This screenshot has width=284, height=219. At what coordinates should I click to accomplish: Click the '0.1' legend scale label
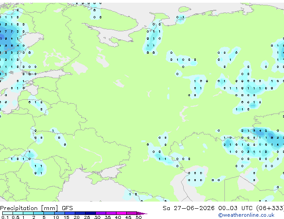tap(5, 217)
